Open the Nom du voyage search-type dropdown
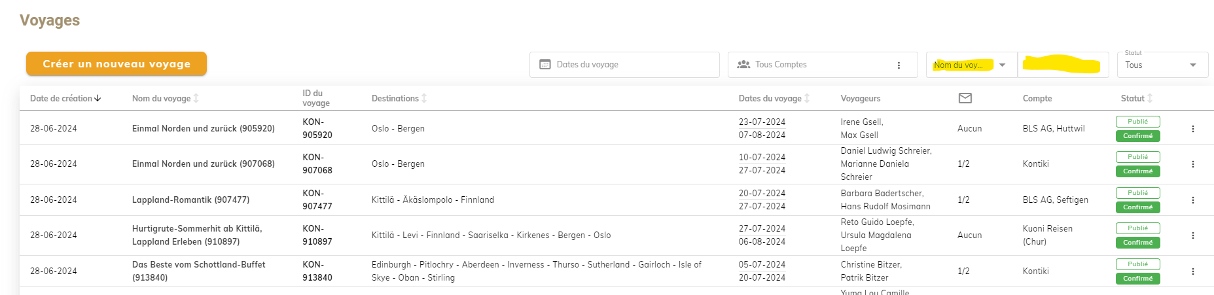 click(x=1002, y=65)
